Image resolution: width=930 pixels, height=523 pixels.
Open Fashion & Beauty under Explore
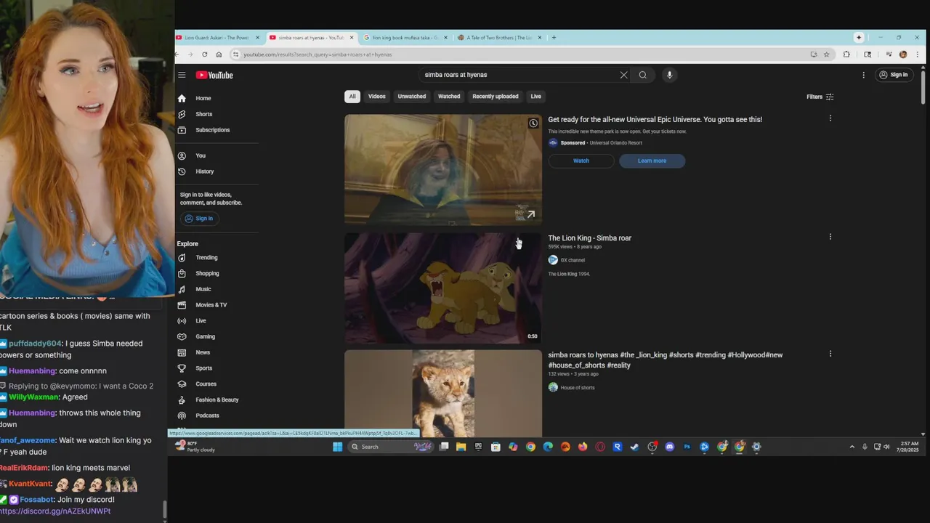pyautogui.click(x=217, y=400)
